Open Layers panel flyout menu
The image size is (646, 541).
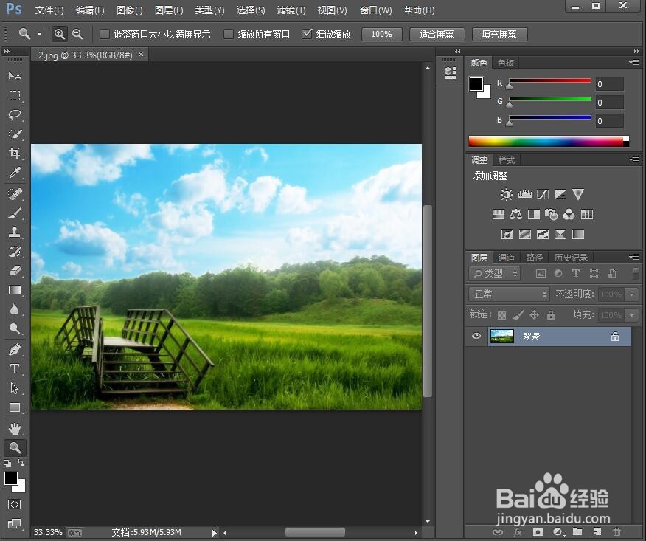point(634,258)
